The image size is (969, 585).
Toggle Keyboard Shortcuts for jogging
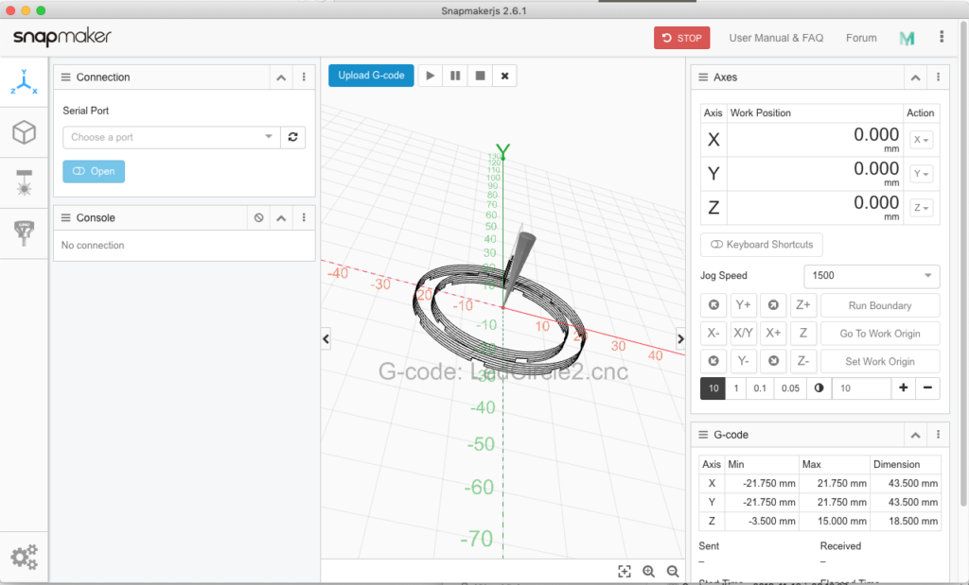click(x=762, y=245)
